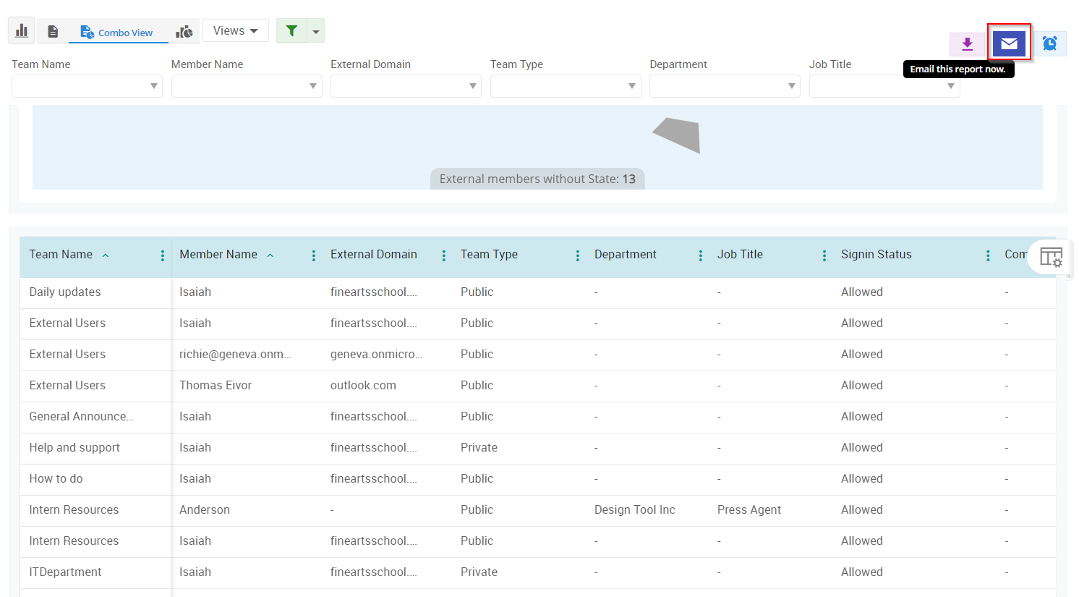Screen dimensions: 1079x597
Task: Expand the filter options dropdown arrow
Action: pos(316,31)
